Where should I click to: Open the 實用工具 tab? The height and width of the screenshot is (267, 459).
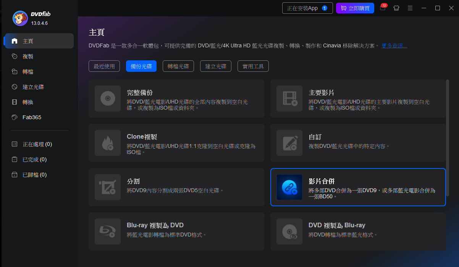[x=253, y=66]
